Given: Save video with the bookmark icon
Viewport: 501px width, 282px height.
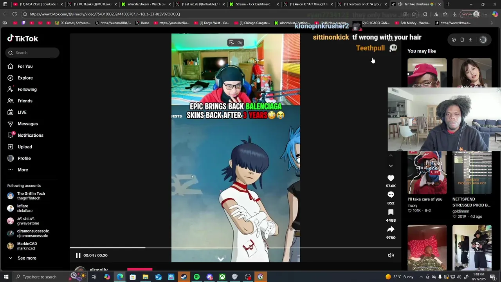Looking at the screenshot, I should tap(391, 212).
